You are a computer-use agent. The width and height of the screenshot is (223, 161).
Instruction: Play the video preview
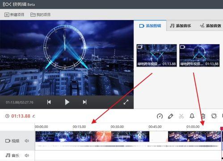coord(67,102)
